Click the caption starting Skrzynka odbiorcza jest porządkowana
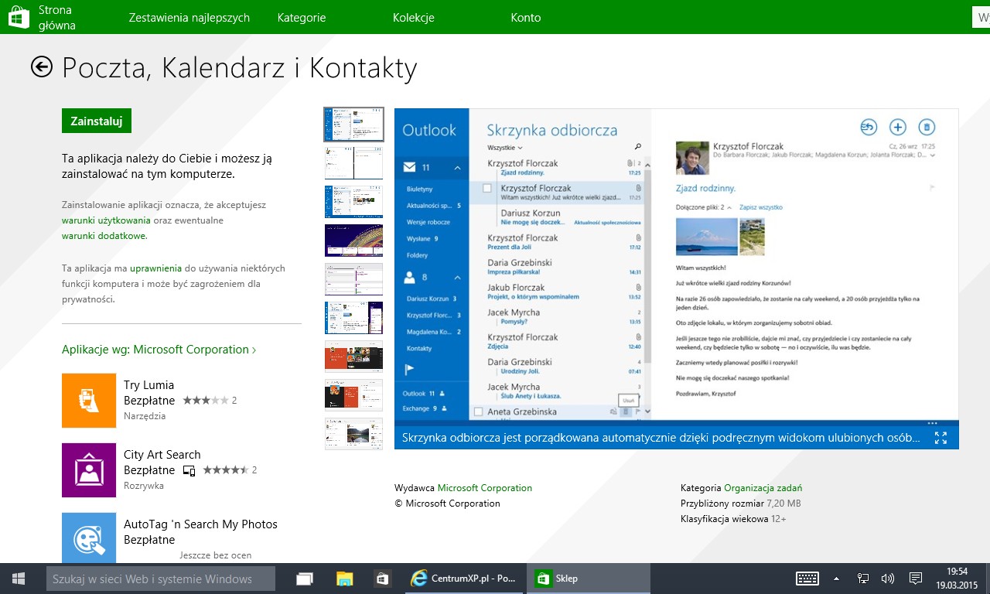The height and width of the screenshot is (594, 990). tap(661, 438)
